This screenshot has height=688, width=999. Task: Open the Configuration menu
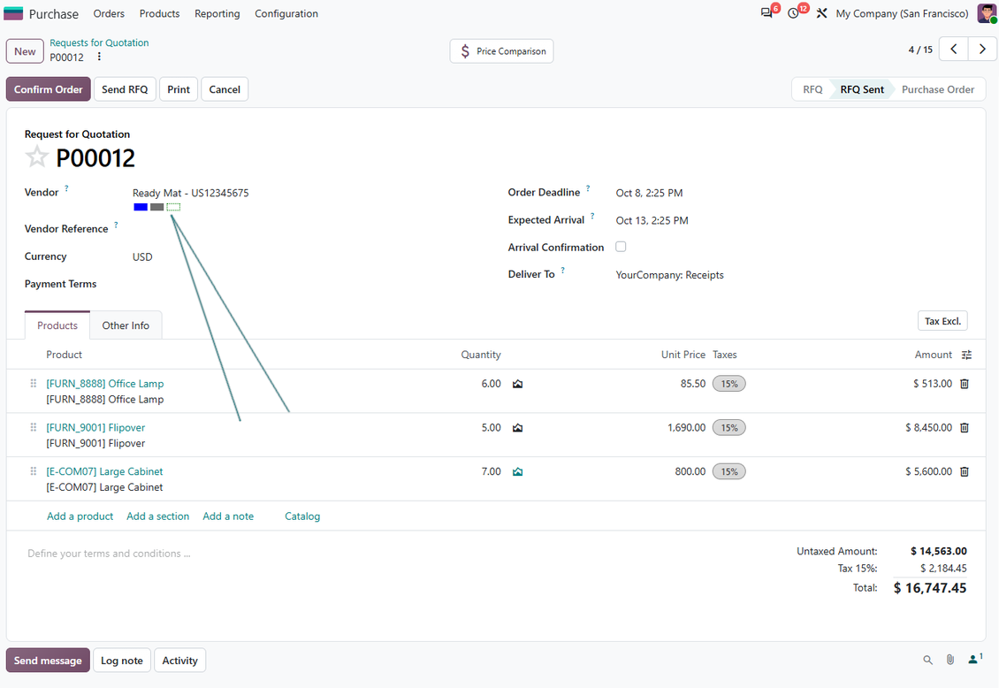coord(286,13)
